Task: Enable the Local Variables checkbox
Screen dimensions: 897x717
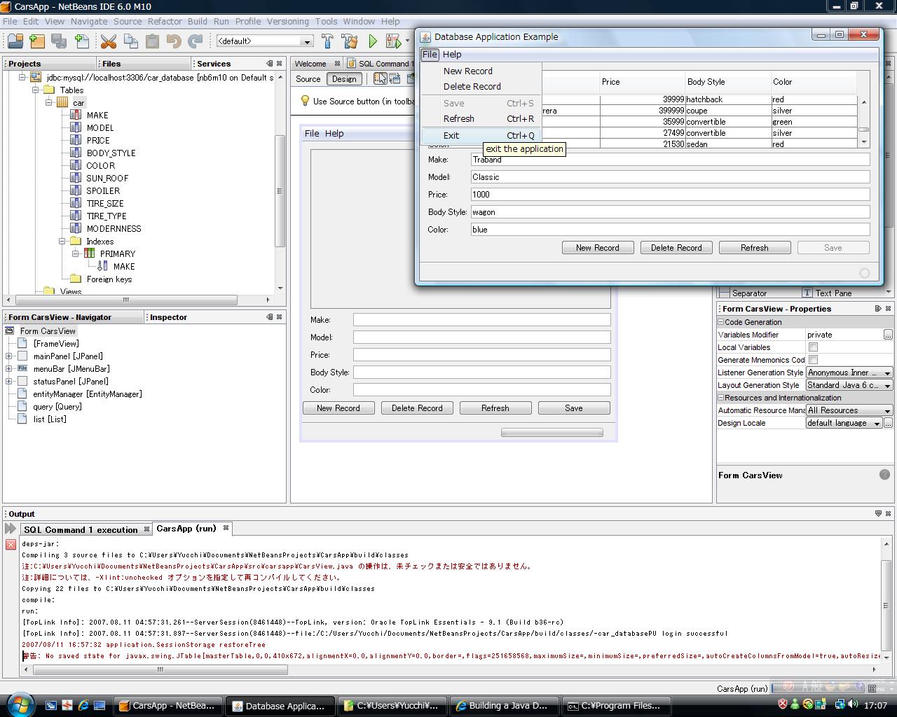Action: [813, 347]
